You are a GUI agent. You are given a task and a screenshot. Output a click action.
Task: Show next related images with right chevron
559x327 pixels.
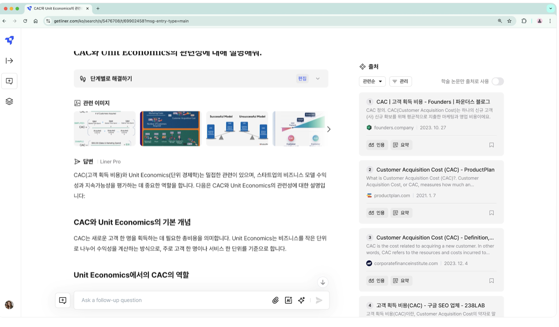coord(329,129)
